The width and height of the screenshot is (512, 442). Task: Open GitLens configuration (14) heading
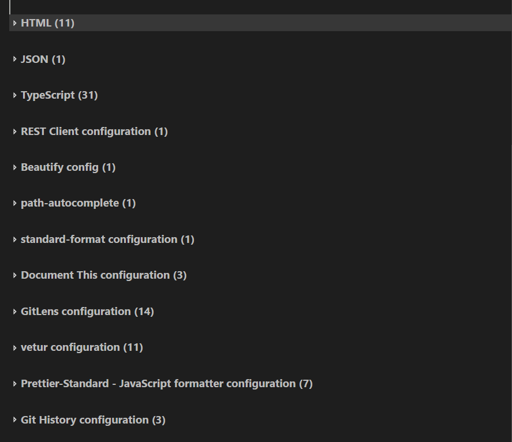tap(87, 312)
